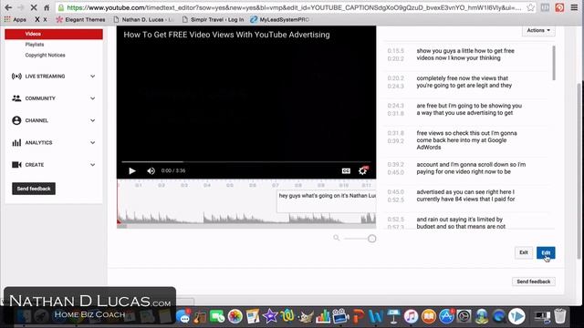
Task: Open Photos from the dock
Action: point(235,316)
